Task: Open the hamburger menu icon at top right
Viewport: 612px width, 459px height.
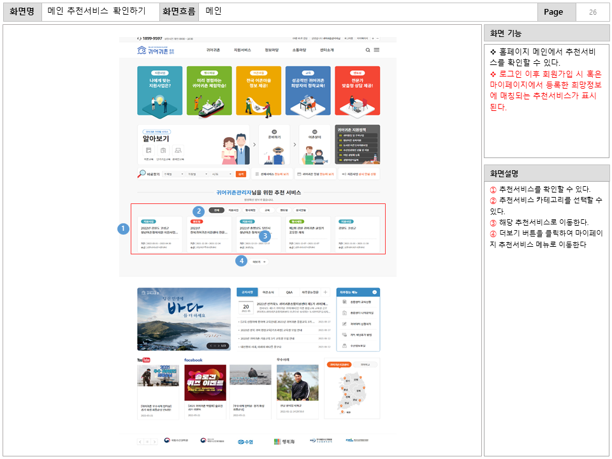Action: click(377, 49)
